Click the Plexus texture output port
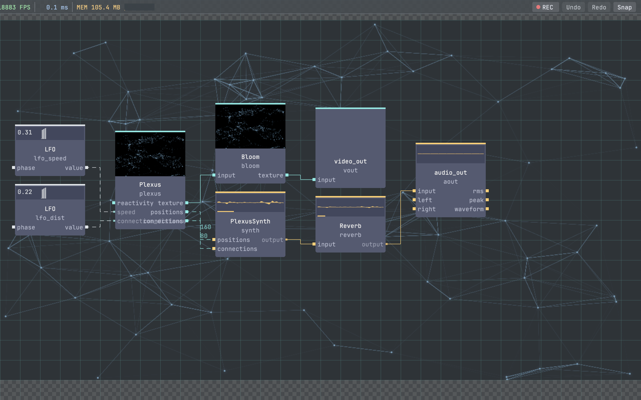 click(x=187, y=203)
